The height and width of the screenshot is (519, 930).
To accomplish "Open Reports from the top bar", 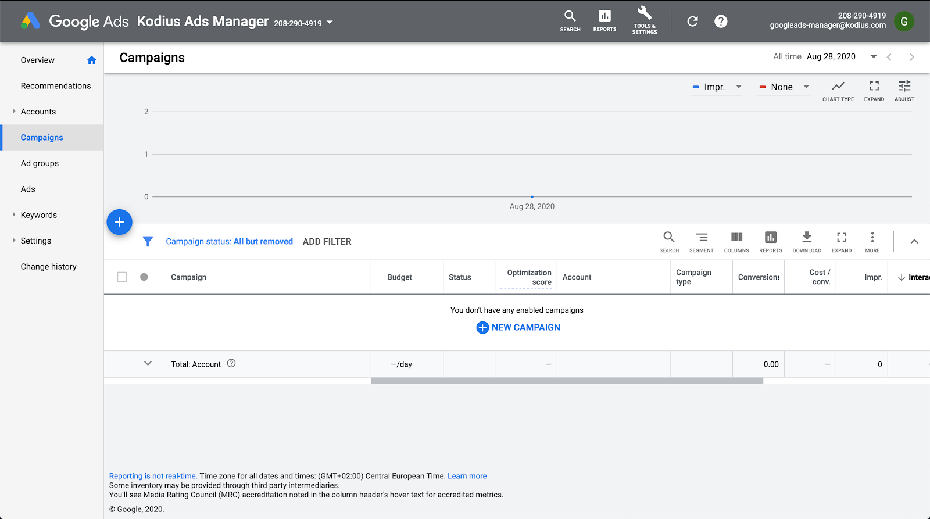I will click(604, 21).
